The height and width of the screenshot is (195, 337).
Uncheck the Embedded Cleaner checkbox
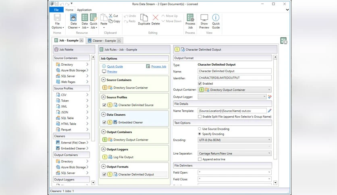click(104, 122)
